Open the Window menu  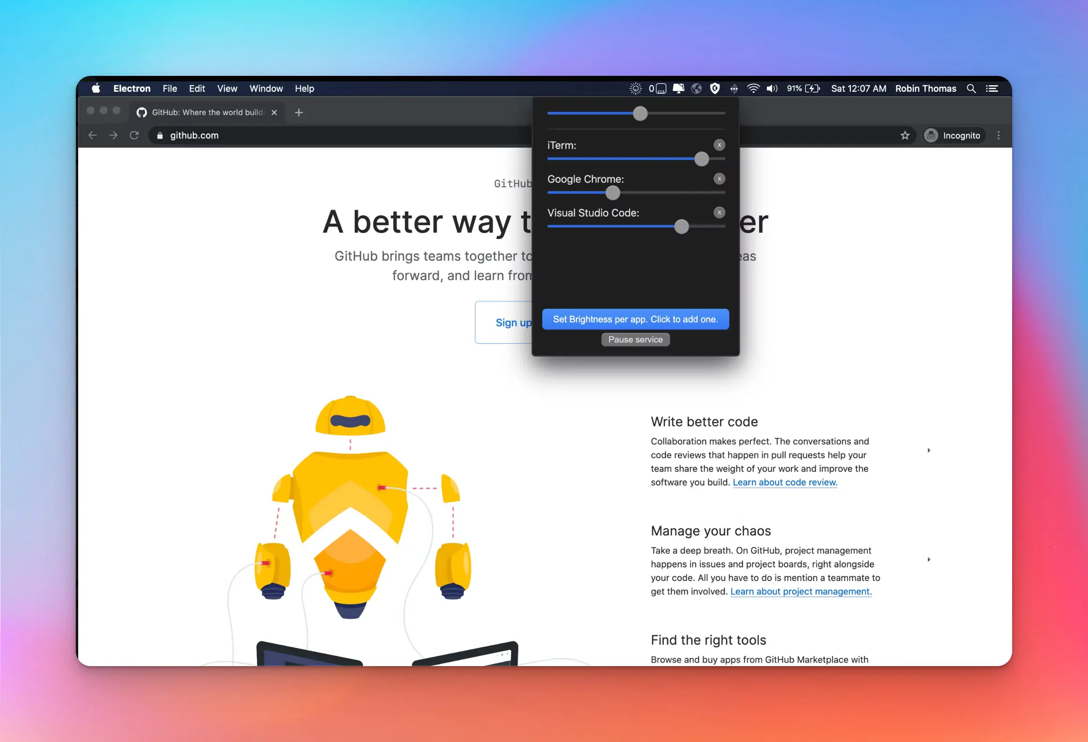266,89
